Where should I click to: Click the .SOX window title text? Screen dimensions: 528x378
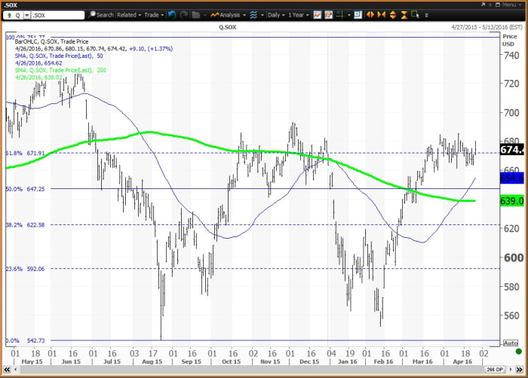point(10,5)
